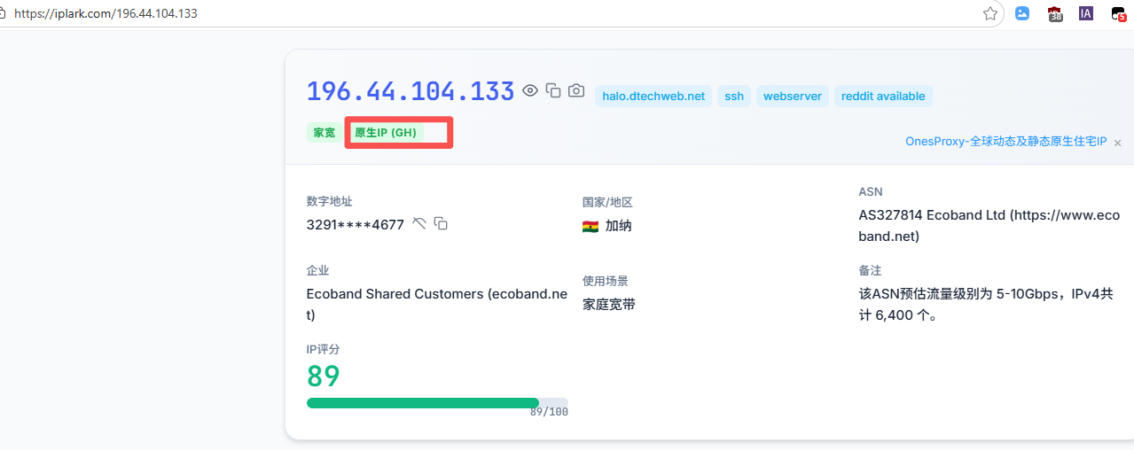
Task: Take a screenshot with the camera icon
Action: click(576, 90)
